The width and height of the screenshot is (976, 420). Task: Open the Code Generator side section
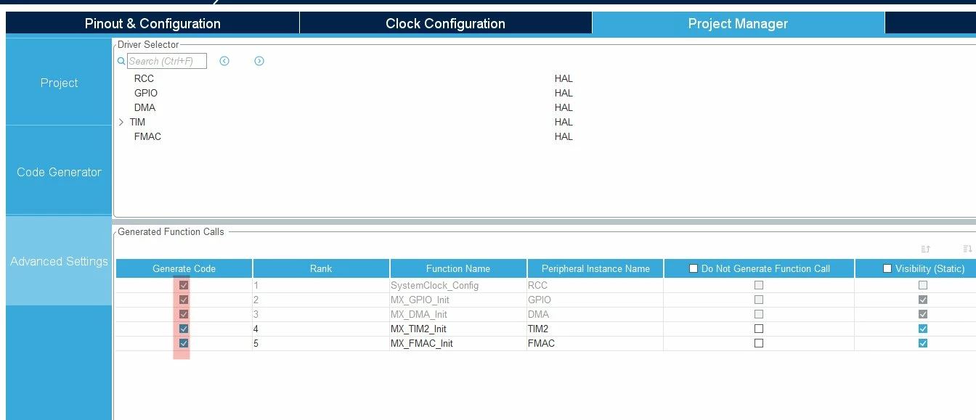tap(59, 172)
